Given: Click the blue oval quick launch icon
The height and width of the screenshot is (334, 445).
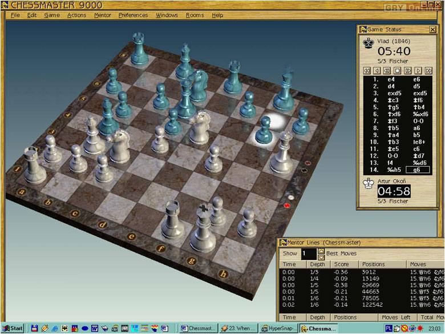Looking at the screenshot, I should point(85,328).
